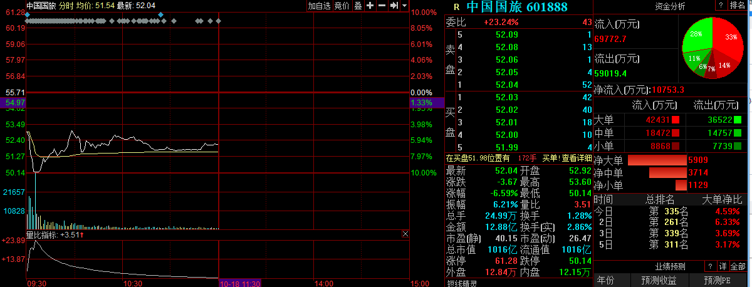Click the green 中单 outflow color square

pyautogui.click(x=738, y=133)
